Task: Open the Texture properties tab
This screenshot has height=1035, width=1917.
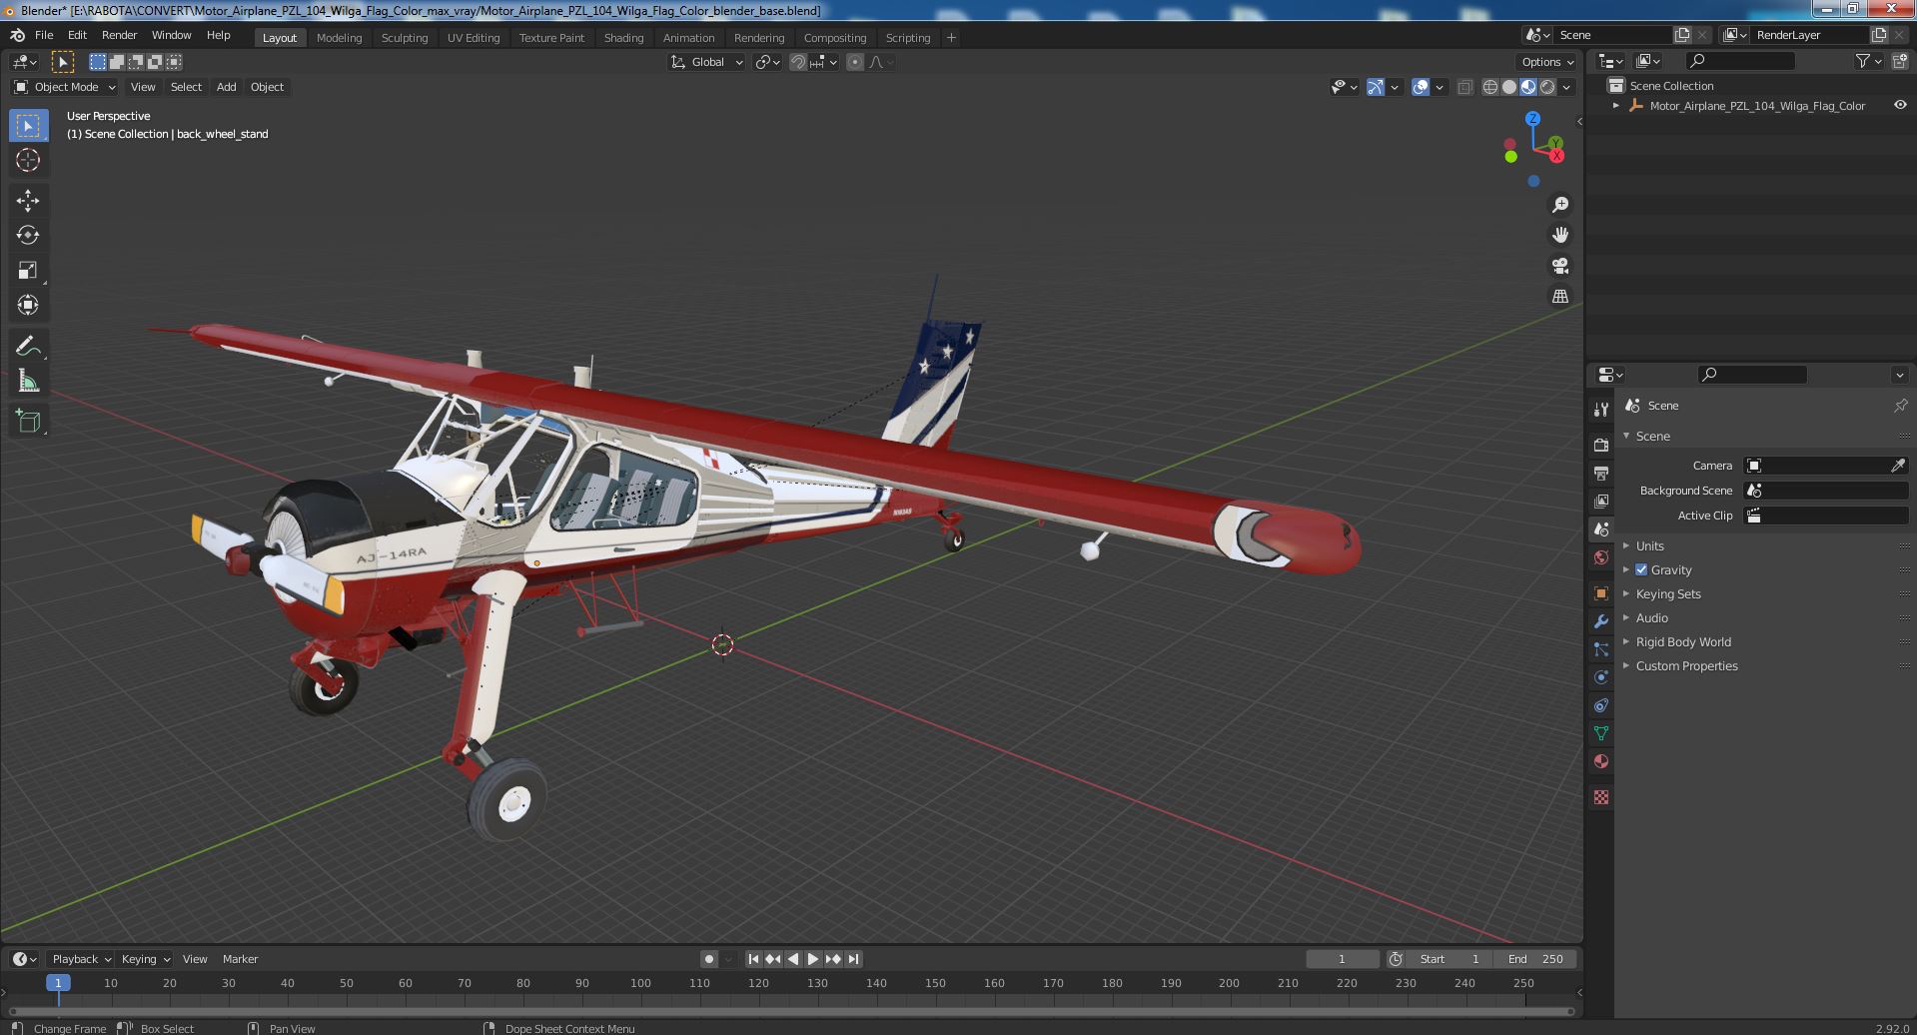Action: tap(1601, 797)
